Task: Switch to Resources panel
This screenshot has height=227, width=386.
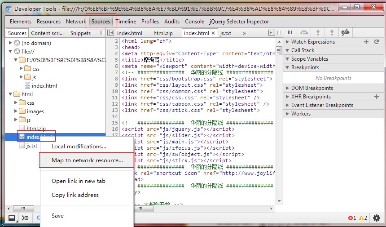Action: point(49,22)
